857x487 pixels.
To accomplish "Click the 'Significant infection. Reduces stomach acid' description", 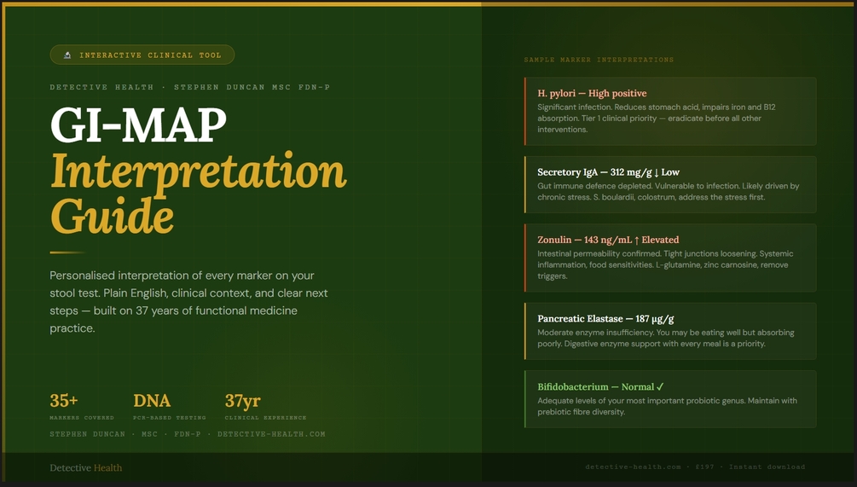I will click(657, 118).
